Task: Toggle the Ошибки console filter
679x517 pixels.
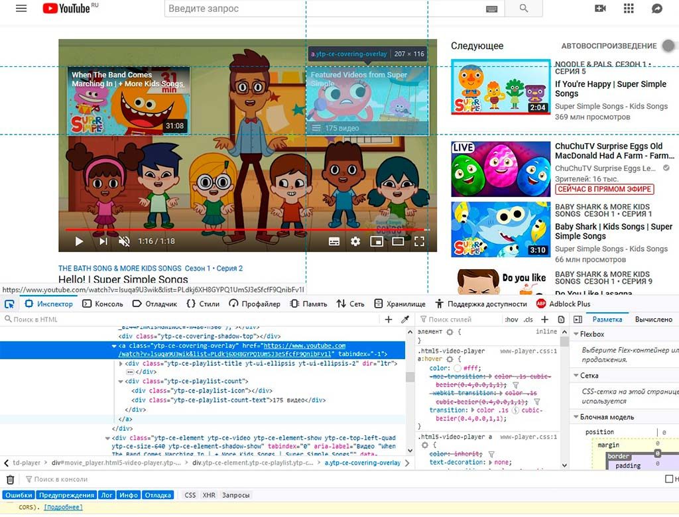Action: [19, 495]
